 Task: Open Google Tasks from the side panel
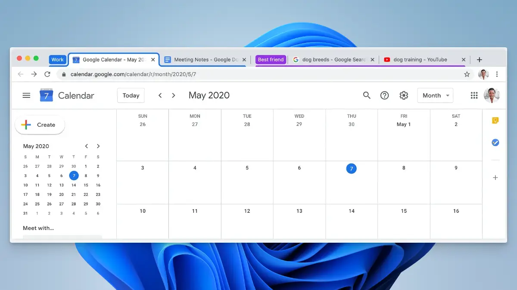(x=495, y=142)
